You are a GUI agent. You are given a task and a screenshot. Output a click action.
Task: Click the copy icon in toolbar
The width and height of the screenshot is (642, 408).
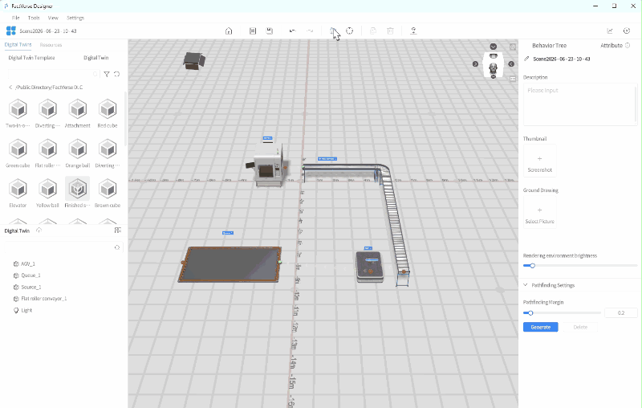pos(373,31)
